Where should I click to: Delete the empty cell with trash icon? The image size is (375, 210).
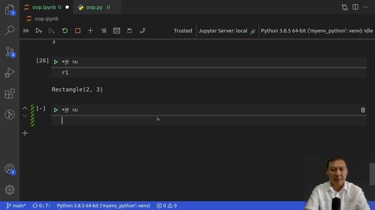pyautogui.click(x=363, y=110)
